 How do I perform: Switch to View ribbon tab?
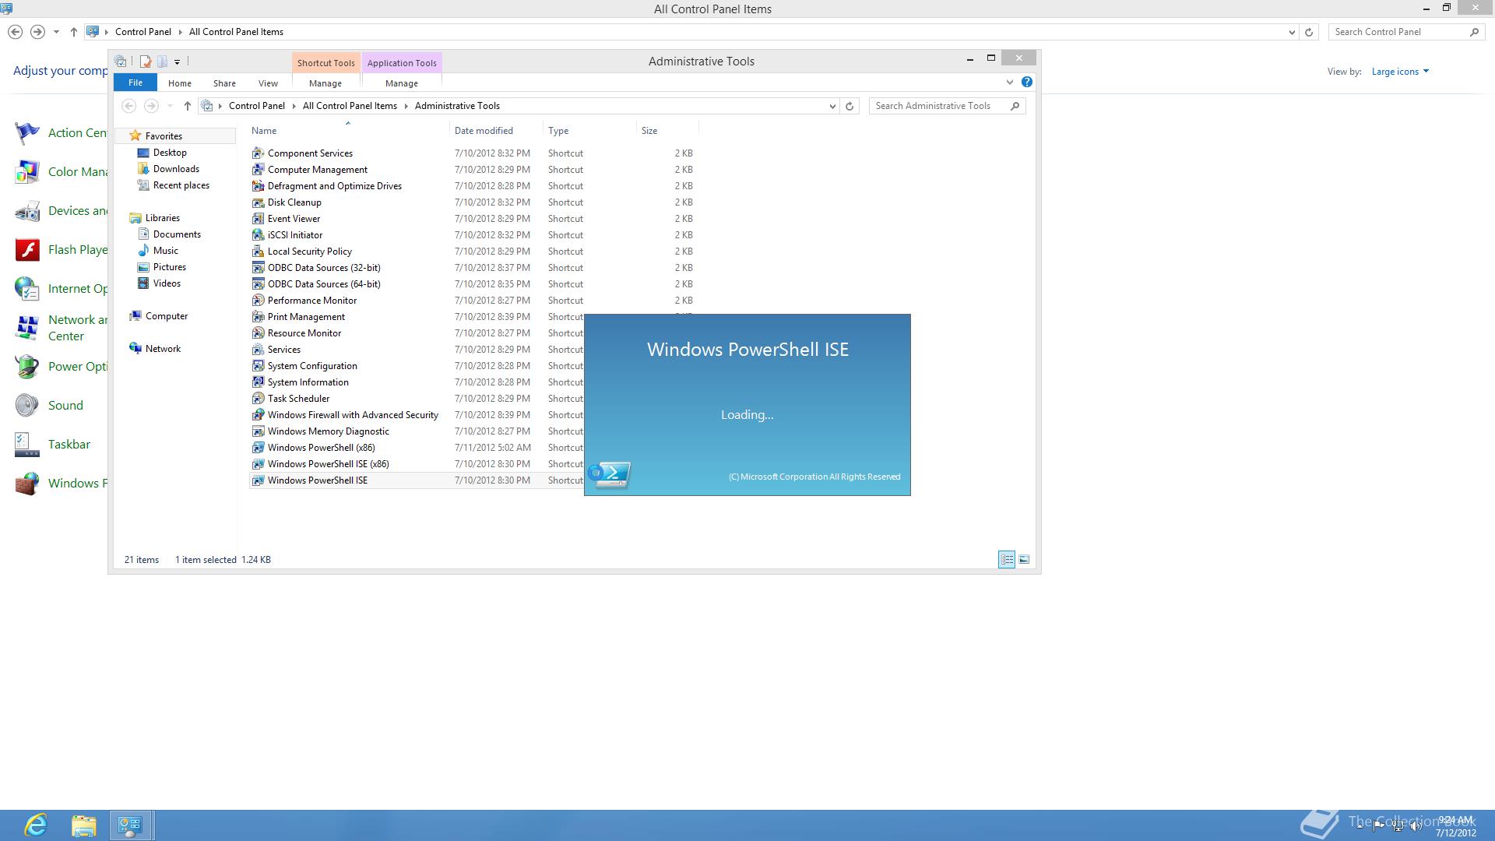coord(268,83)
